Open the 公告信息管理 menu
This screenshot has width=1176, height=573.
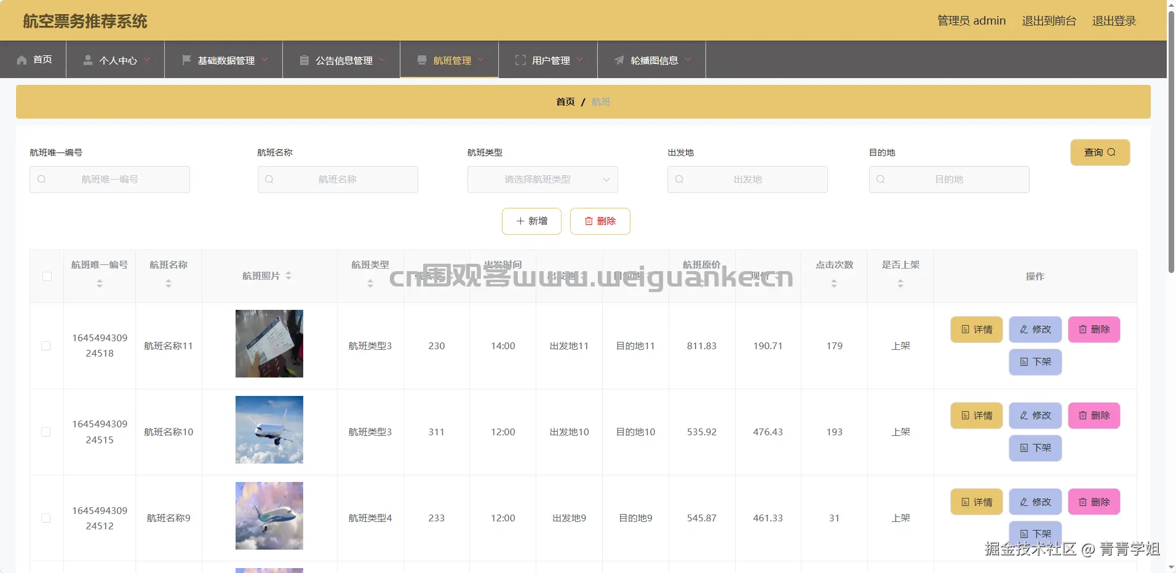(341, 60)
